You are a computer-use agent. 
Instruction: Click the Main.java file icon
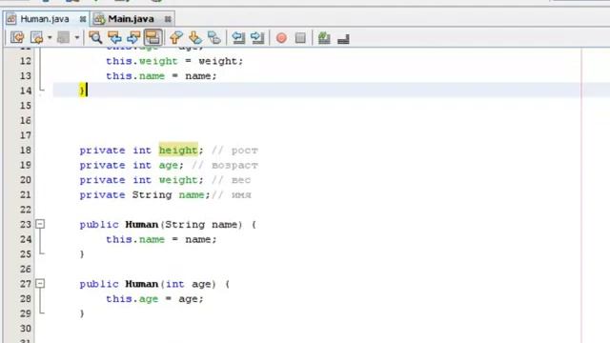99,19
